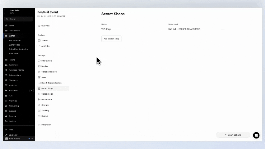Open the event Overview page
Image resolution: width=265 pixels, height=149 pixels.
click(45, 26)
